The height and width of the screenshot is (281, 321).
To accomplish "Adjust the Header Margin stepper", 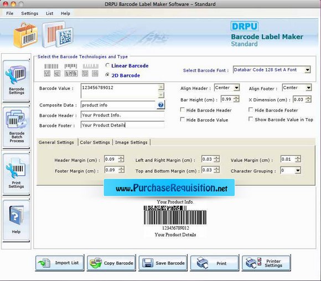I will [x=121, y=159].
